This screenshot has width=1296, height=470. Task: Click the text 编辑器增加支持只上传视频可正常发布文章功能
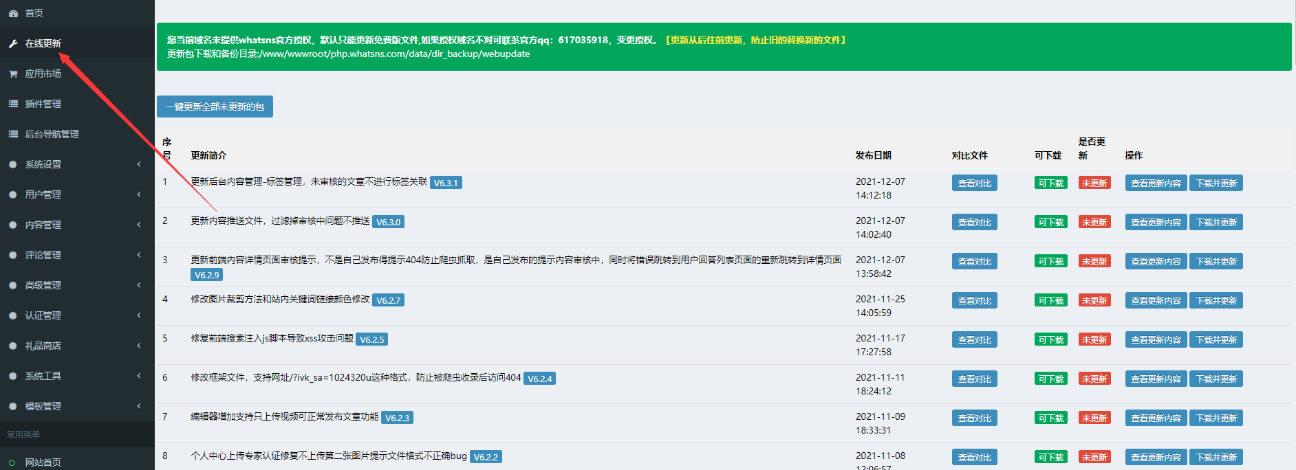coord(285,417)
